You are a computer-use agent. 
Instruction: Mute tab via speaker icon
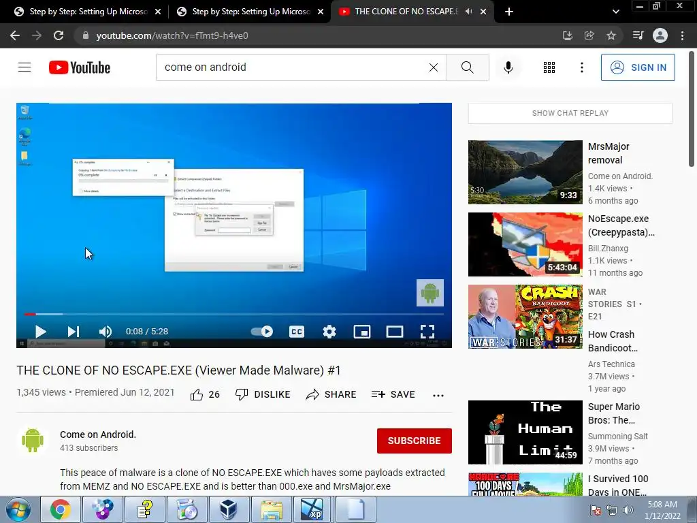pos(468,12)
